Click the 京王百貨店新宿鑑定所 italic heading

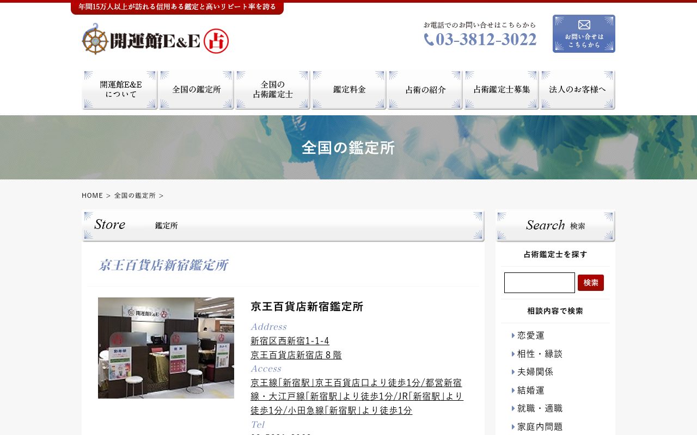click(x=163, y=265)
